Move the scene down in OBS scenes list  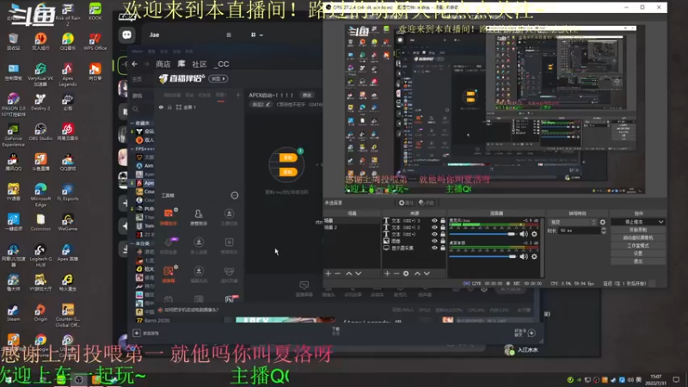click(x=359, y=273)
